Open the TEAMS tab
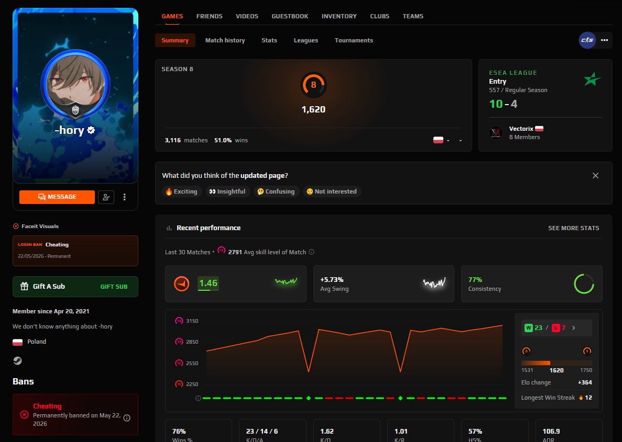 click(413, 16)
